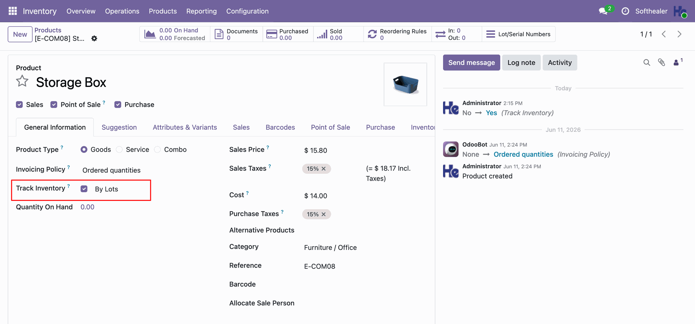The image size is (695, 324).
Task: Open the Configuration menu
Action: click(x=247, y=11)
